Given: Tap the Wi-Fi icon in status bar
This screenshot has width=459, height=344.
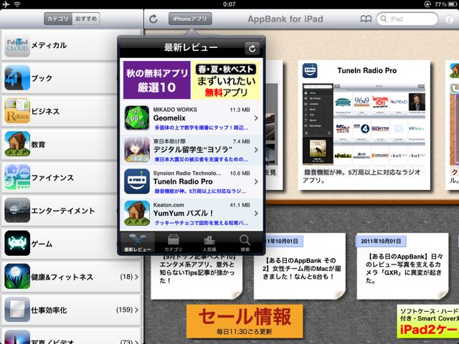Looking at the screenshot, I should pyautogui.click(x=17, y=4).
